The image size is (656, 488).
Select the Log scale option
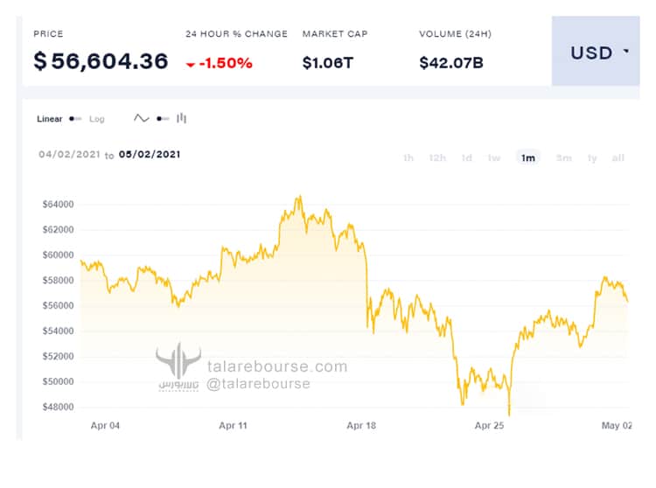(96, 119)
